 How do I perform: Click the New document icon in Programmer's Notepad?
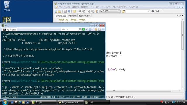coord(56,11)
